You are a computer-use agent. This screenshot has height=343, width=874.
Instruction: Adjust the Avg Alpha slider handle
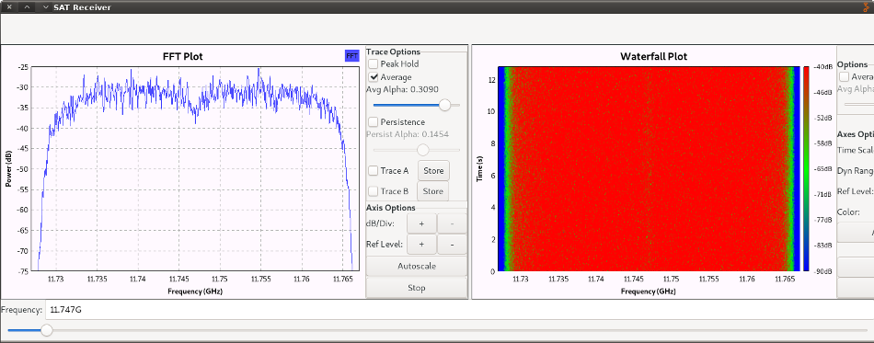coord(444,105)
